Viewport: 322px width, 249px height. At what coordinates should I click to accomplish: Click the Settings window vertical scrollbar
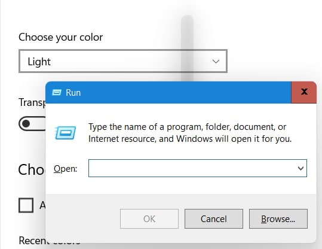point(187,48)
